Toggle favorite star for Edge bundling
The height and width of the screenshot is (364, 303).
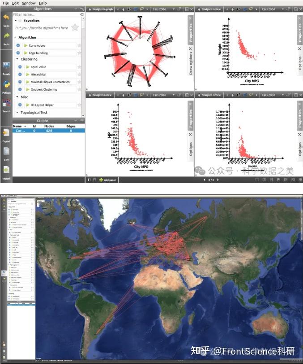coord(79,53)
